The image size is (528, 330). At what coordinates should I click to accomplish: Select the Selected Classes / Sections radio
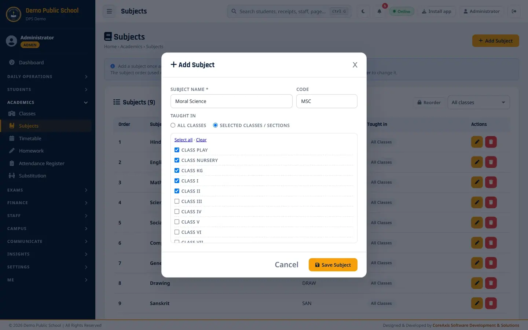pos(216,125)
